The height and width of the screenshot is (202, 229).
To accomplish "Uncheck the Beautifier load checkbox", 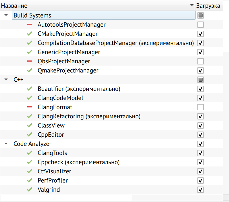I will [201, 89].
